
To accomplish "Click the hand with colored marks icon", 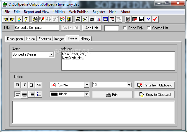I will click(x=62, y=19).
